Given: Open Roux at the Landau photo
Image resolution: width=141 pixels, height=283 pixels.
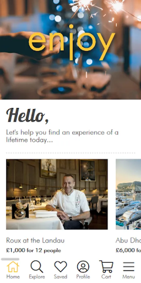Looking at the screenshot, I should [57, 194].
